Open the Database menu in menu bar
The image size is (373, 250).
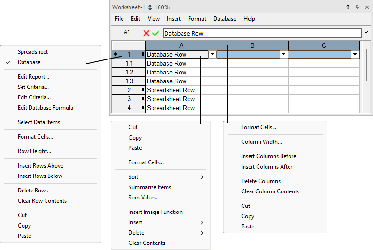pos(225,19)
